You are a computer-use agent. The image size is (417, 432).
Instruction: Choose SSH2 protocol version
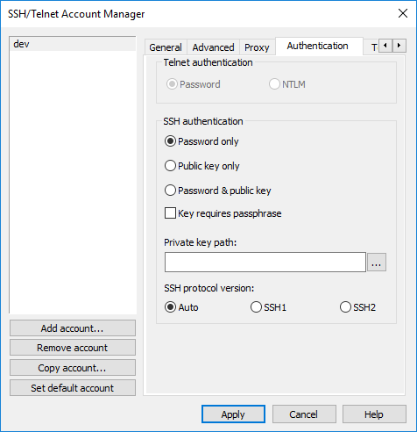357,307
